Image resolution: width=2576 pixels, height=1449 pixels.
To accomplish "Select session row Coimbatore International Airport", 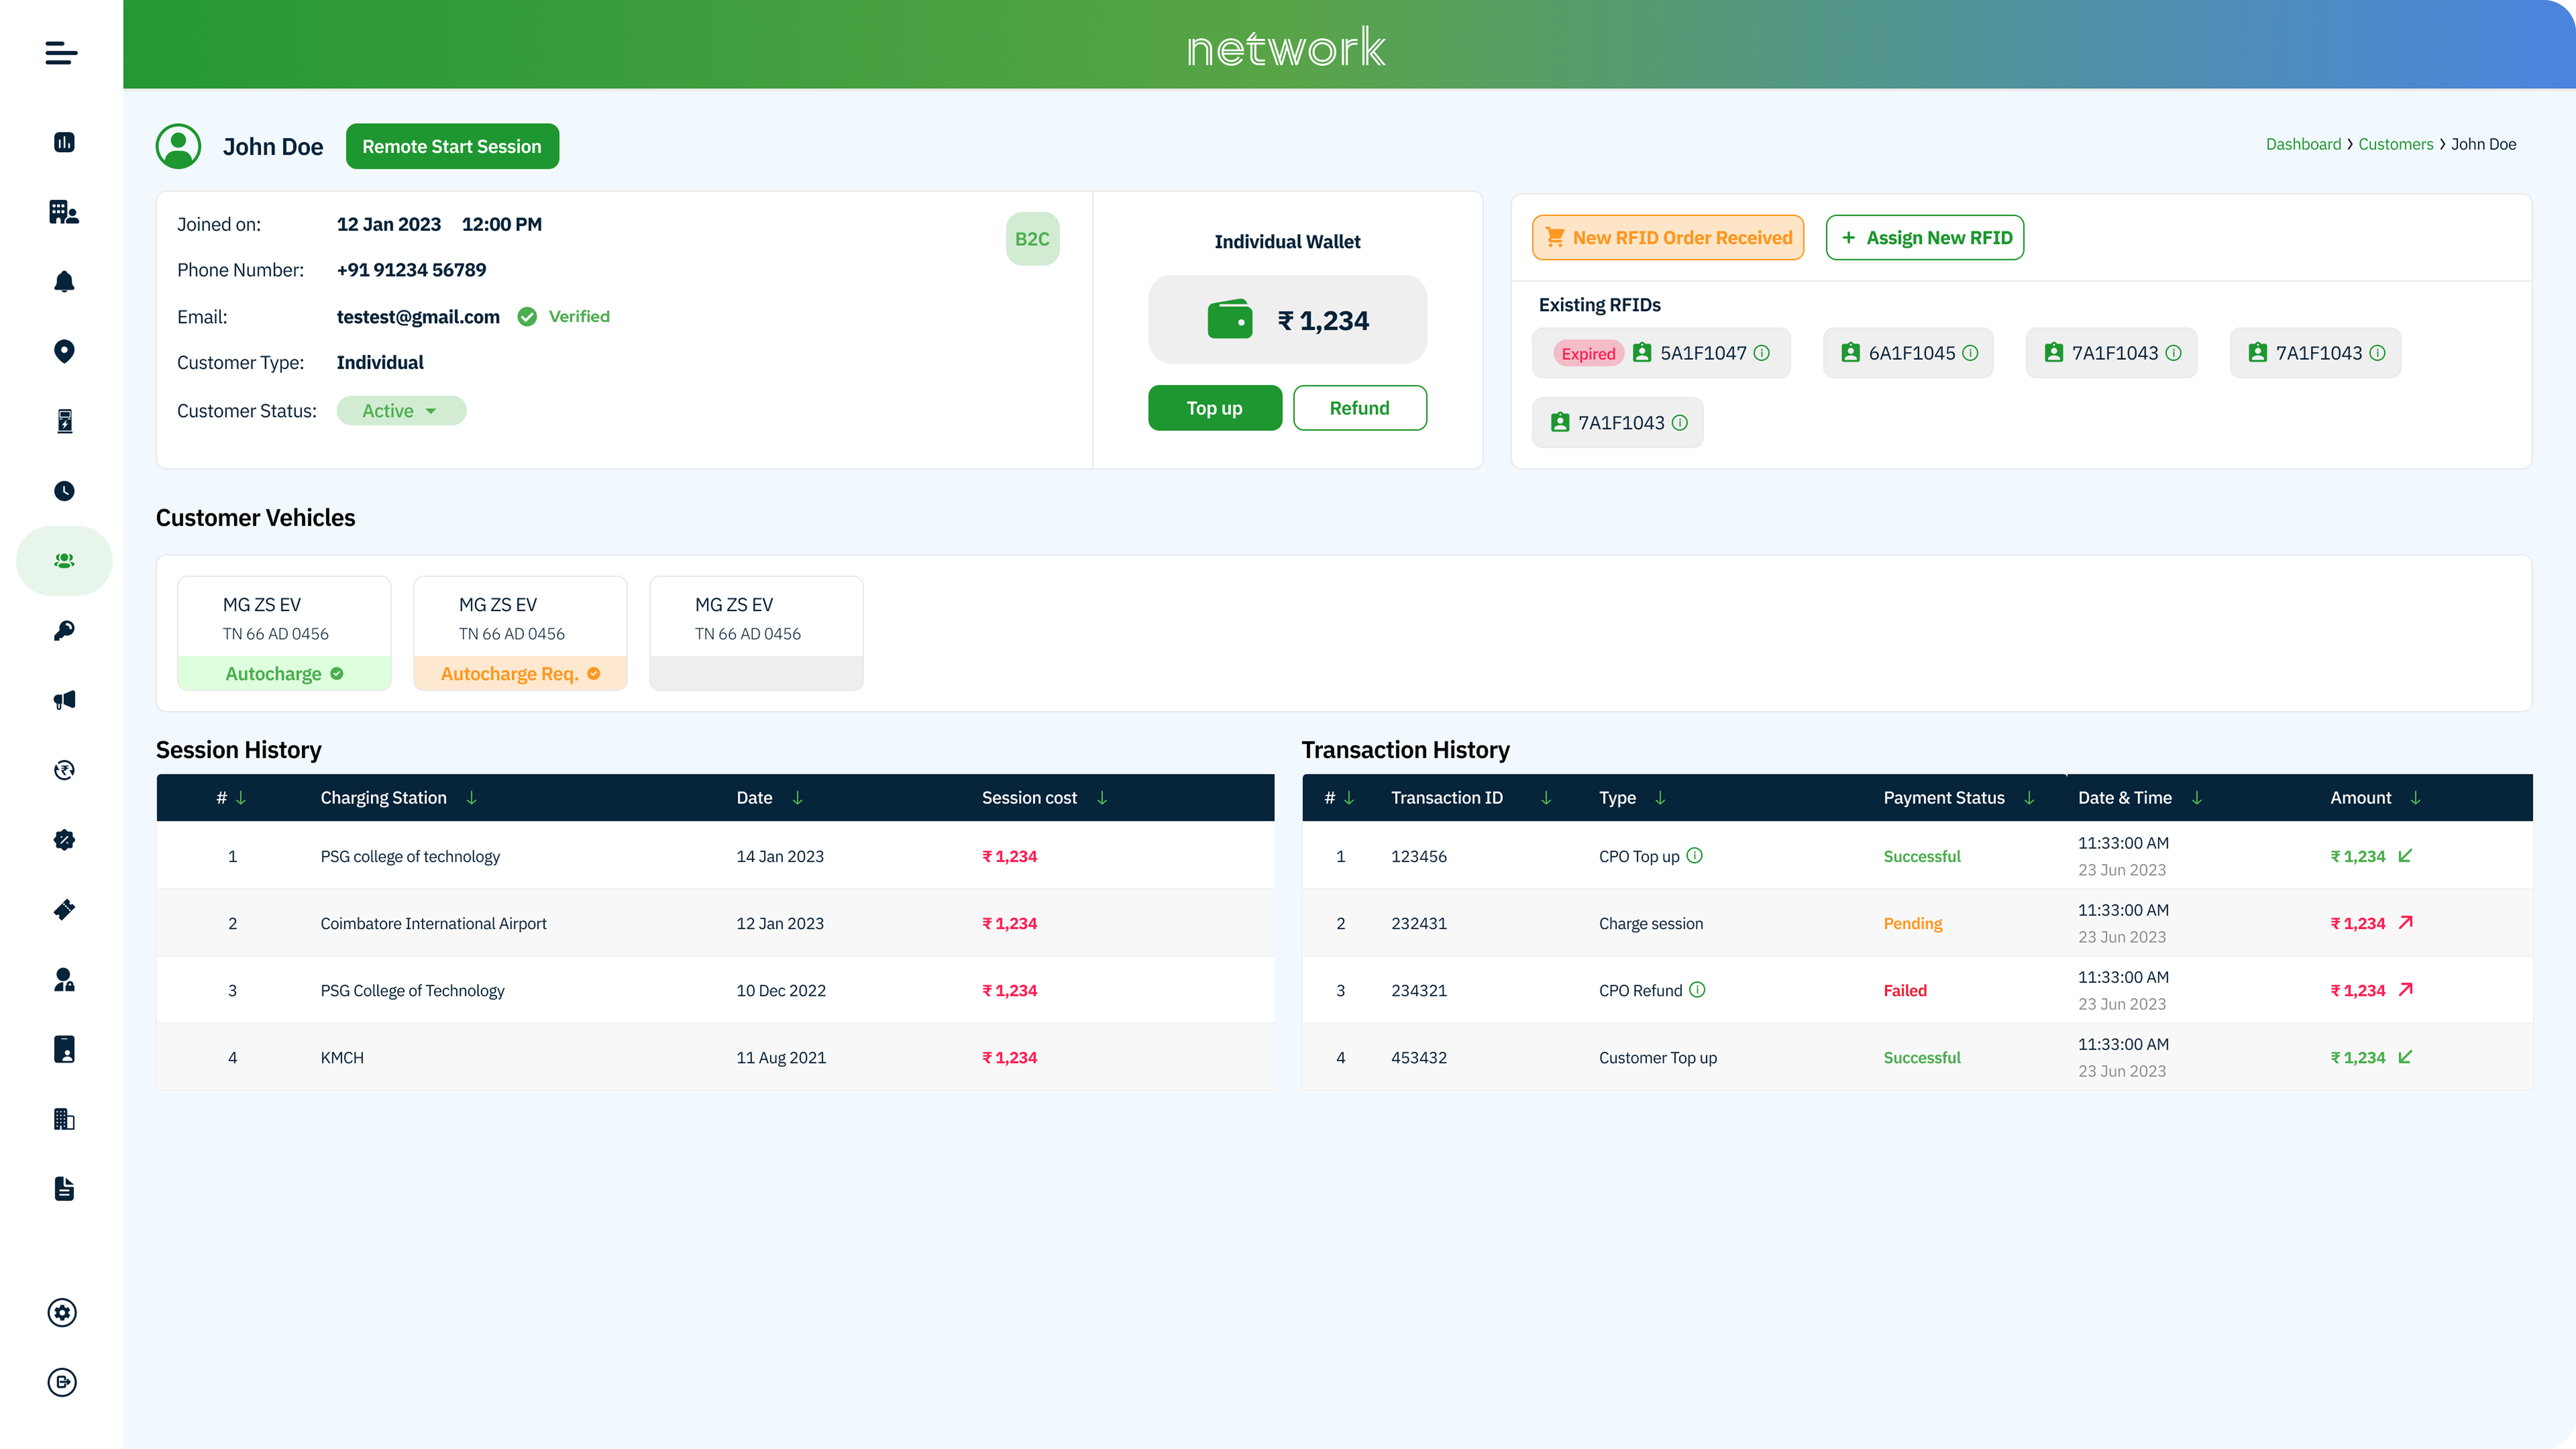I will (715, 923).
